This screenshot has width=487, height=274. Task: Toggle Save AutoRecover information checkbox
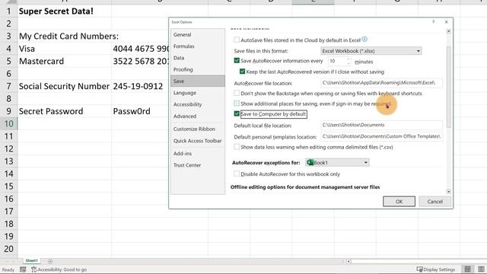237,61
